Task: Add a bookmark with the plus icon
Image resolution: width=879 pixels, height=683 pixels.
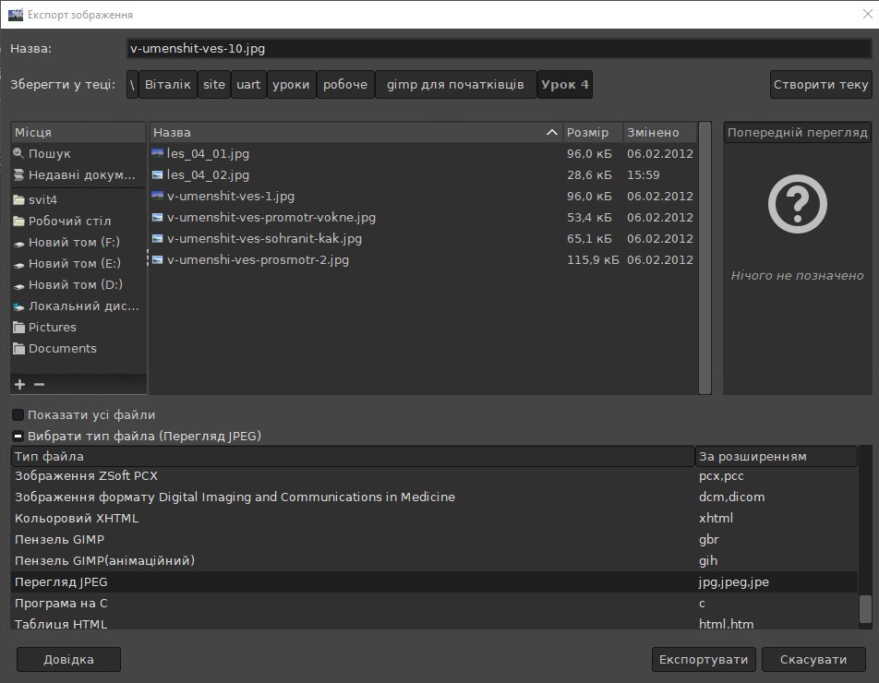Action: click(x=19, y=384)
